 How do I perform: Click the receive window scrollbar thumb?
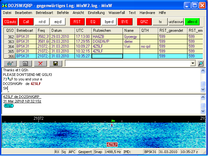203,84
